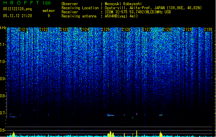Click the 2123 time marker
This screenshot has width=216, height=137.
[x=64, y=29]
